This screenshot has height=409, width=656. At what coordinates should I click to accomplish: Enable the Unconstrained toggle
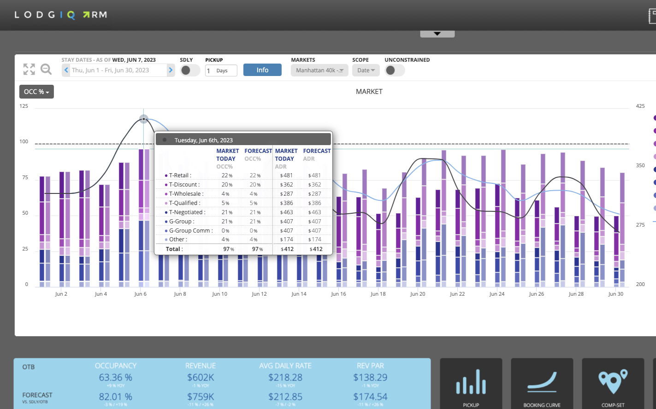(x=394, y=70)
